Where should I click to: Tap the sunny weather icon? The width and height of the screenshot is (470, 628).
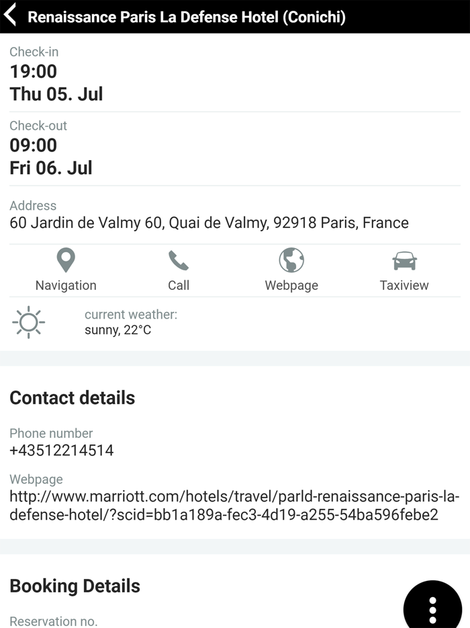tap(28, 323)
